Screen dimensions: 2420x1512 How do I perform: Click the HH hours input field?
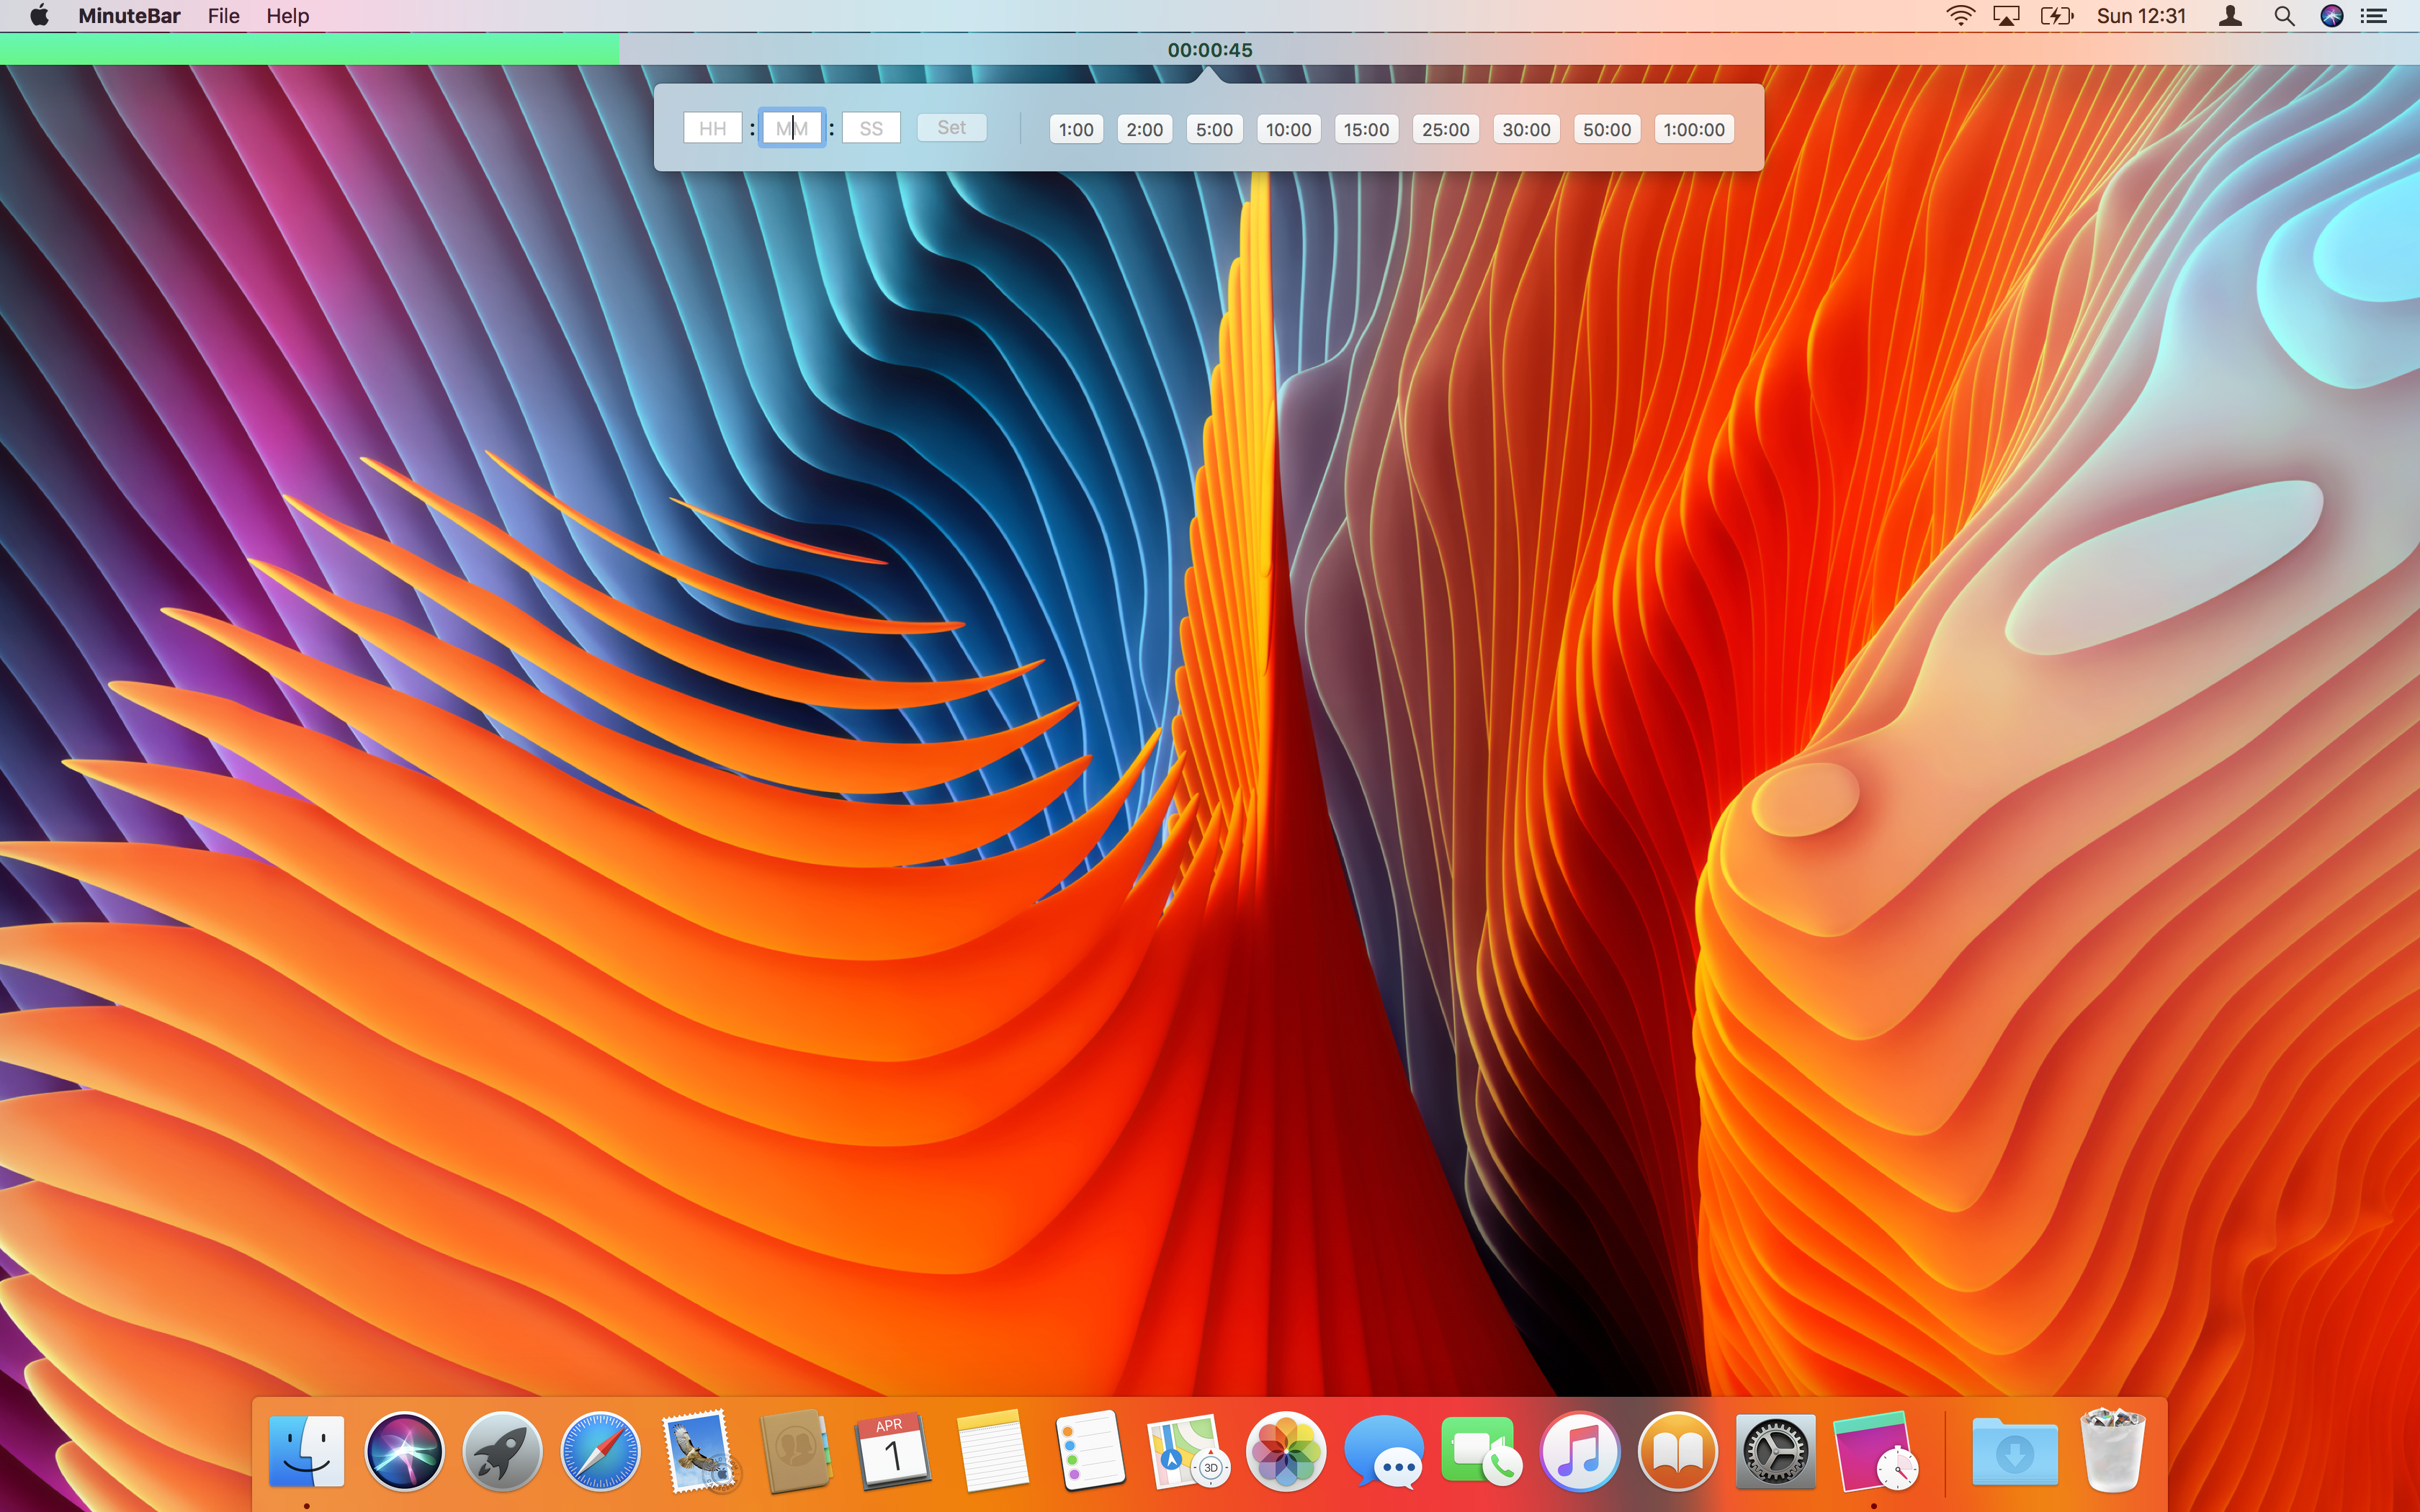[712, 128]
